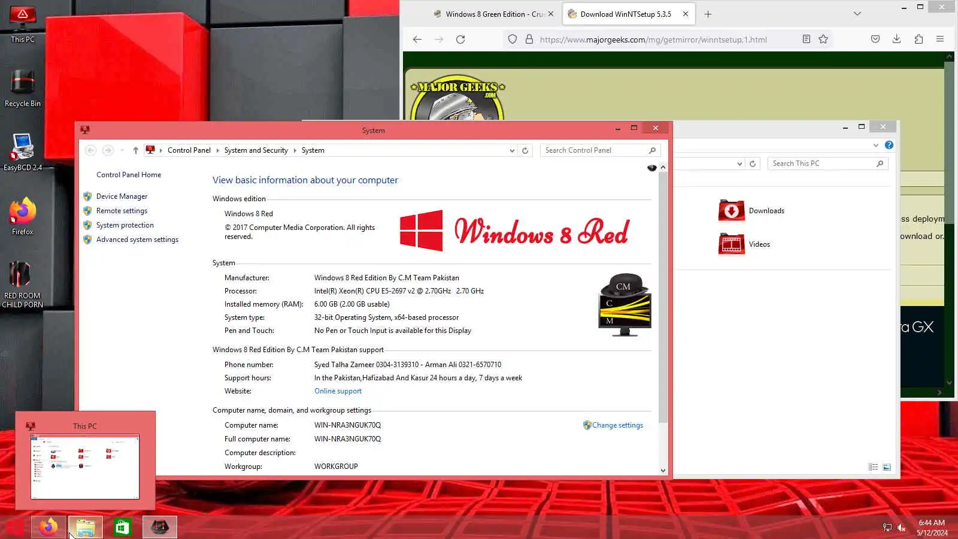Close the Download WinNTSetup tab
Screen dimensions: 958x539
pos(686,14)
